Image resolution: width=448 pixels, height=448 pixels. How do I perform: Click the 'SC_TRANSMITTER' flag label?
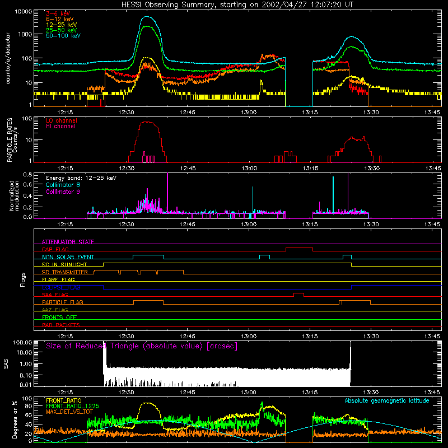64,272
